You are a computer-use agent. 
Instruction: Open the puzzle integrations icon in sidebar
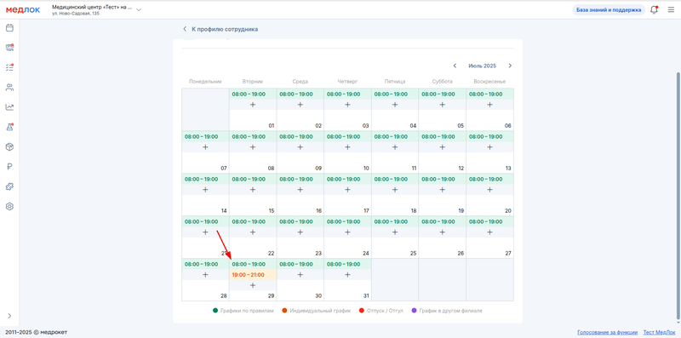pos(9,186)
